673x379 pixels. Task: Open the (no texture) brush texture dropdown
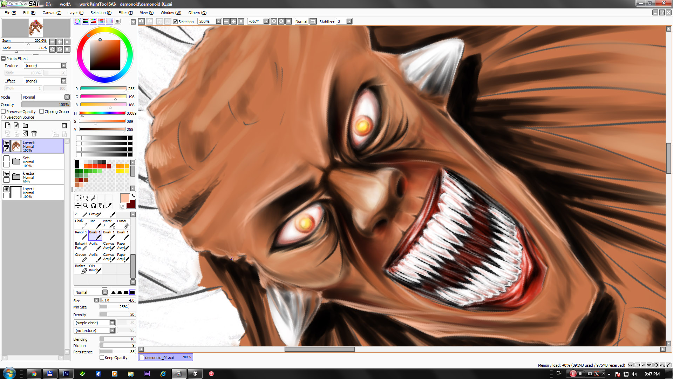coord(95,331)
